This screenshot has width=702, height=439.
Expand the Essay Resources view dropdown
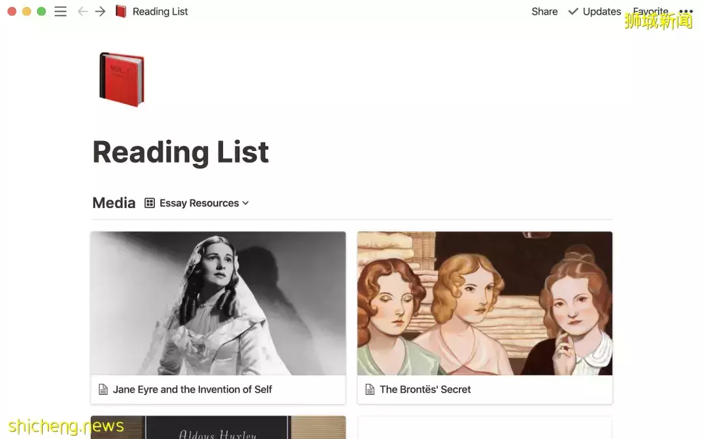199,203
